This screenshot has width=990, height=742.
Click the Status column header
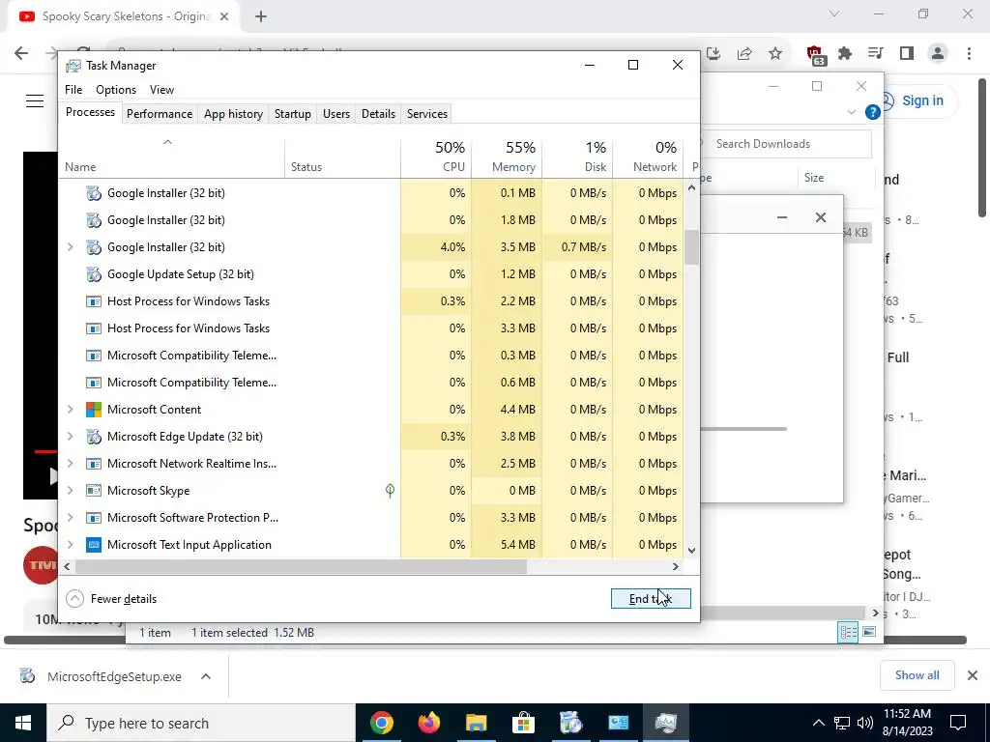click(x=343, y=157)
